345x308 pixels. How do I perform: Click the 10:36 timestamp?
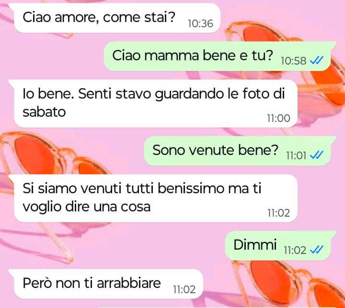tap(200, 23)
